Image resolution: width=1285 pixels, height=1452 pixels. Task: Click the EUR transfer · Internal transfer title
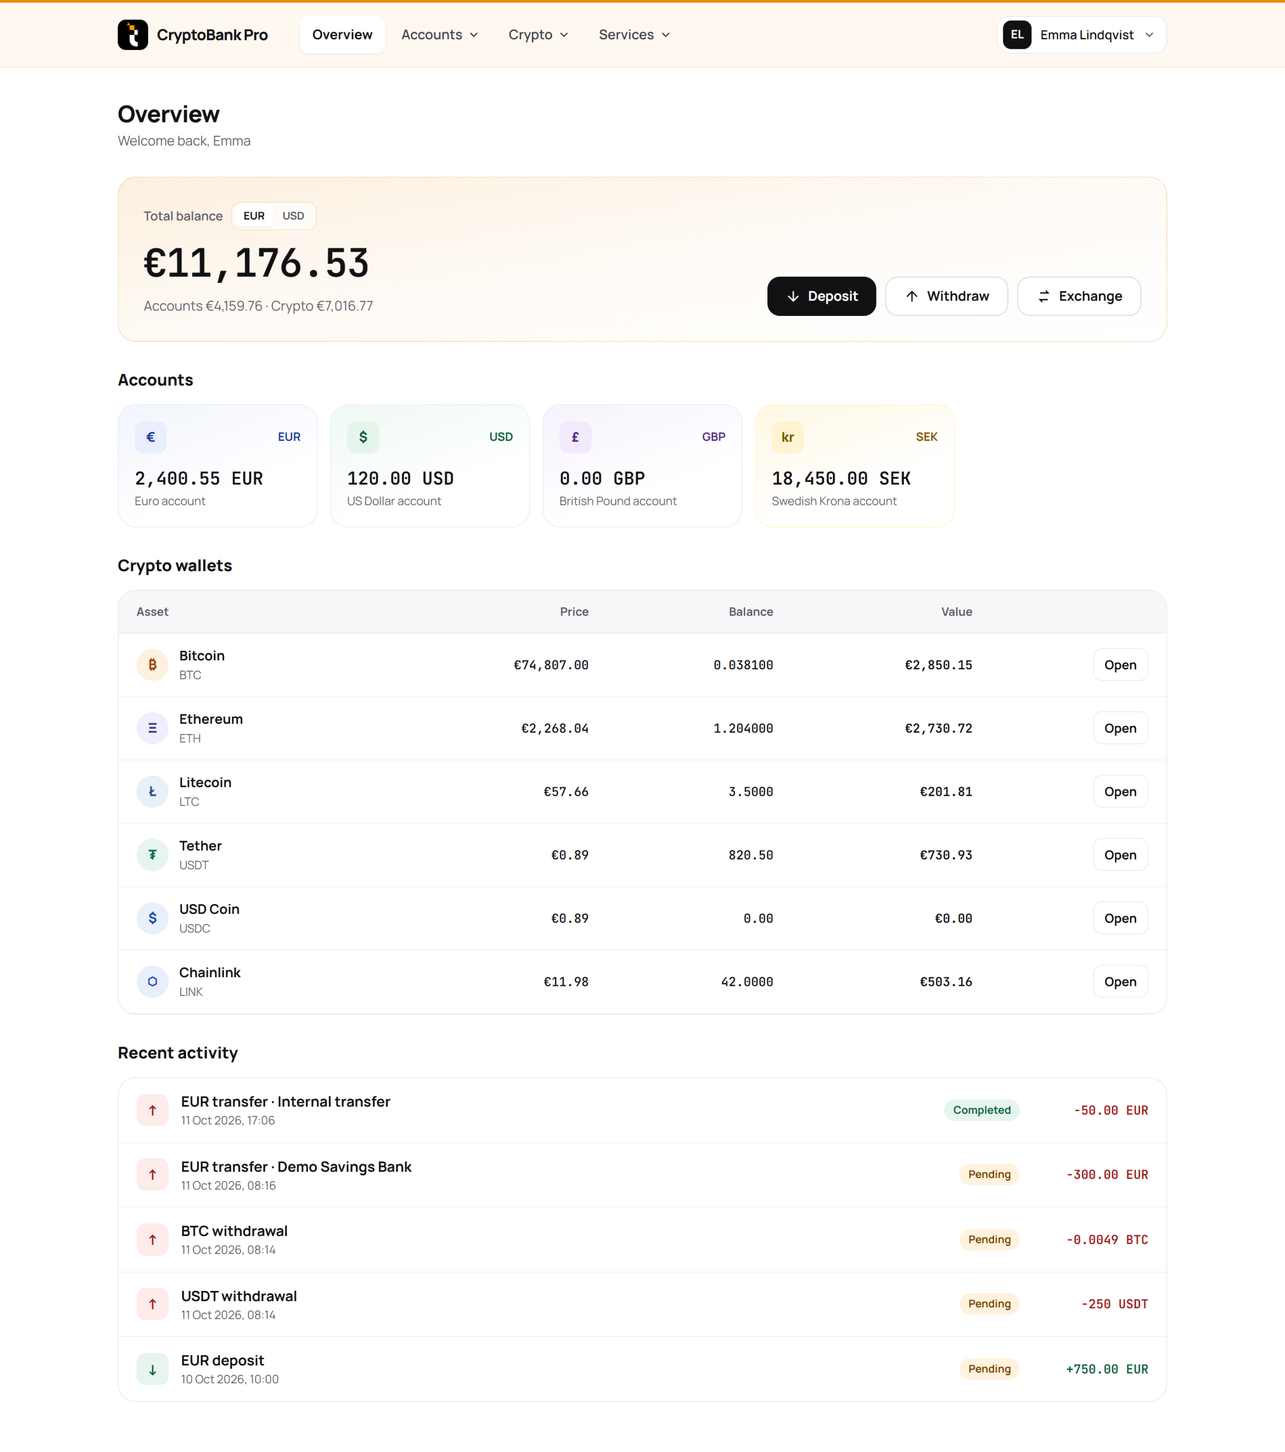(x=286, y=1102)
